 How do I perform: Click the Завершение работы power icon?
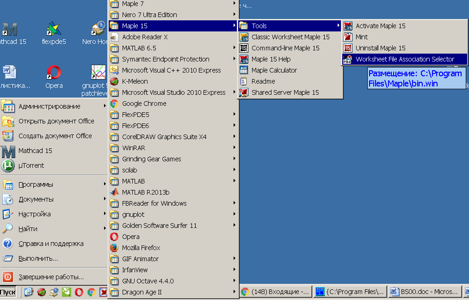pyautogui.click(x=8, y=277)
